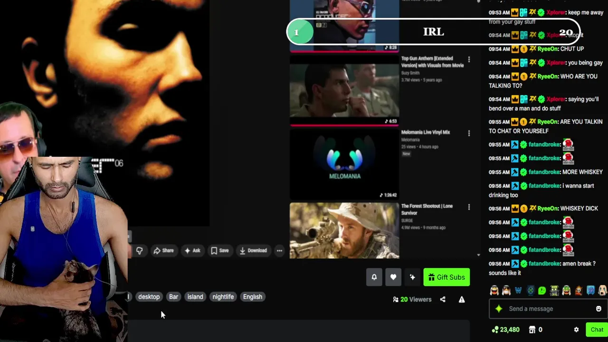Insert the blue frozen face emote

[x=590, y=290]
